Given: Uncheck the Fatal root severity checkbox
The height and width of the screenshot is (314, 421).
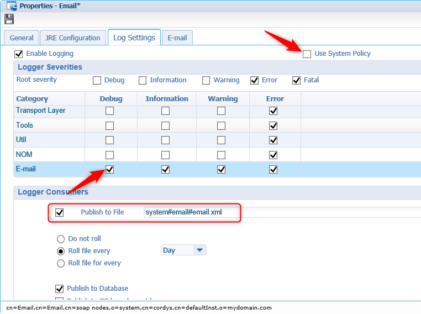Looking at the screenshot, I should pos(297,80).
